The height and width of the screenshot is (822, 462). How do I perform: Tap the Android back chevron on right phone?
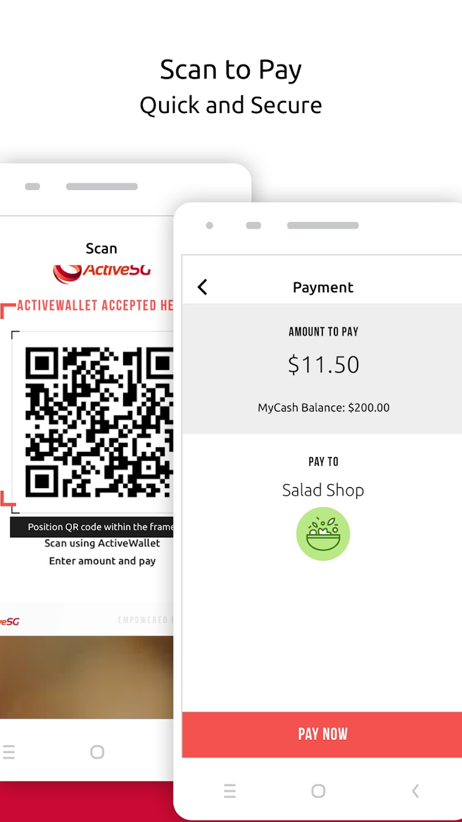(x=415, y=791)
